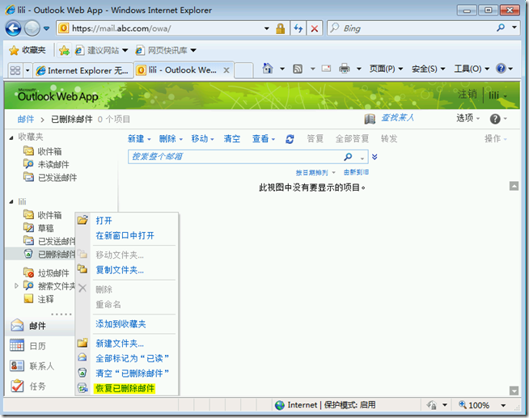
Task: Choose 新建文件夹... in context menu
Action: point(120,343)
